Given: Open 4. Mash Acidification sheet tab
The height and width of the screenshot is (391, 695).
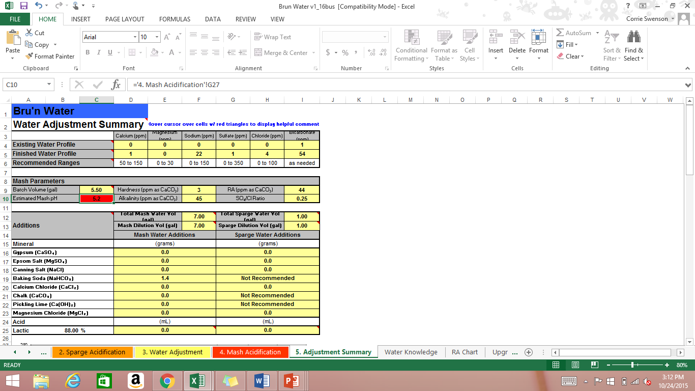Looking at the screenshot, I should click(x=250, y=352).
